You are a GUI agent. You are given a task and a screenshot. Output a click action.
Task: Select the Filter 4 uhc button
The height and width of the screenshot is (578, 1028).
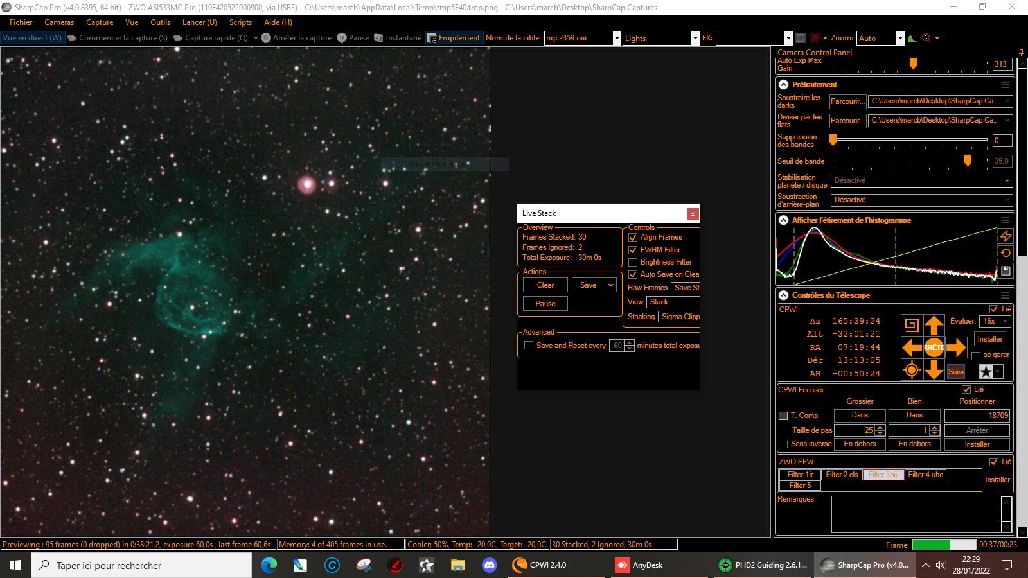click(x=925, y=475)
